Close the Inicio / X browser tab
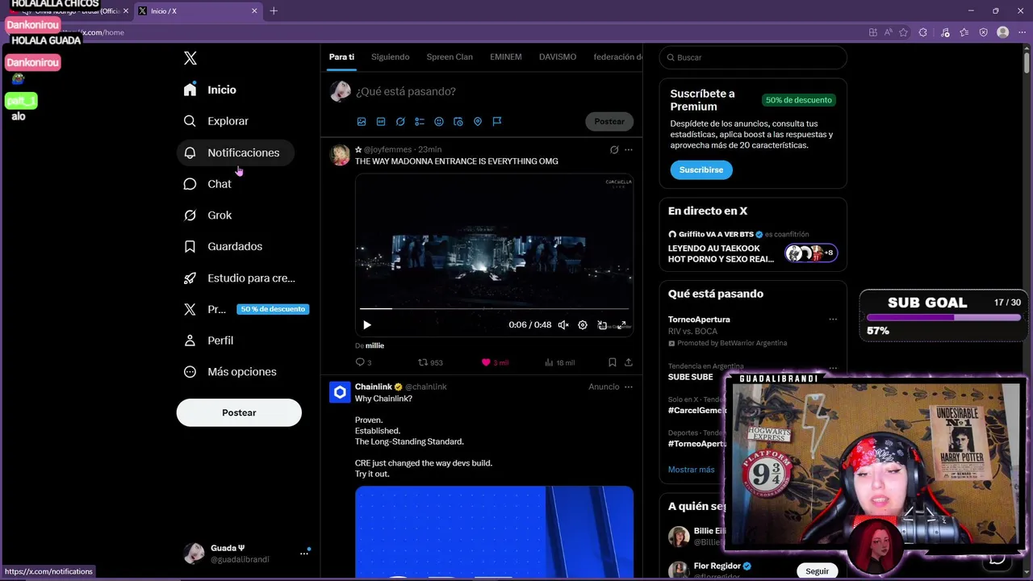Image resolution: width=1033 pixels, height=581 pixels. (255, 10)
